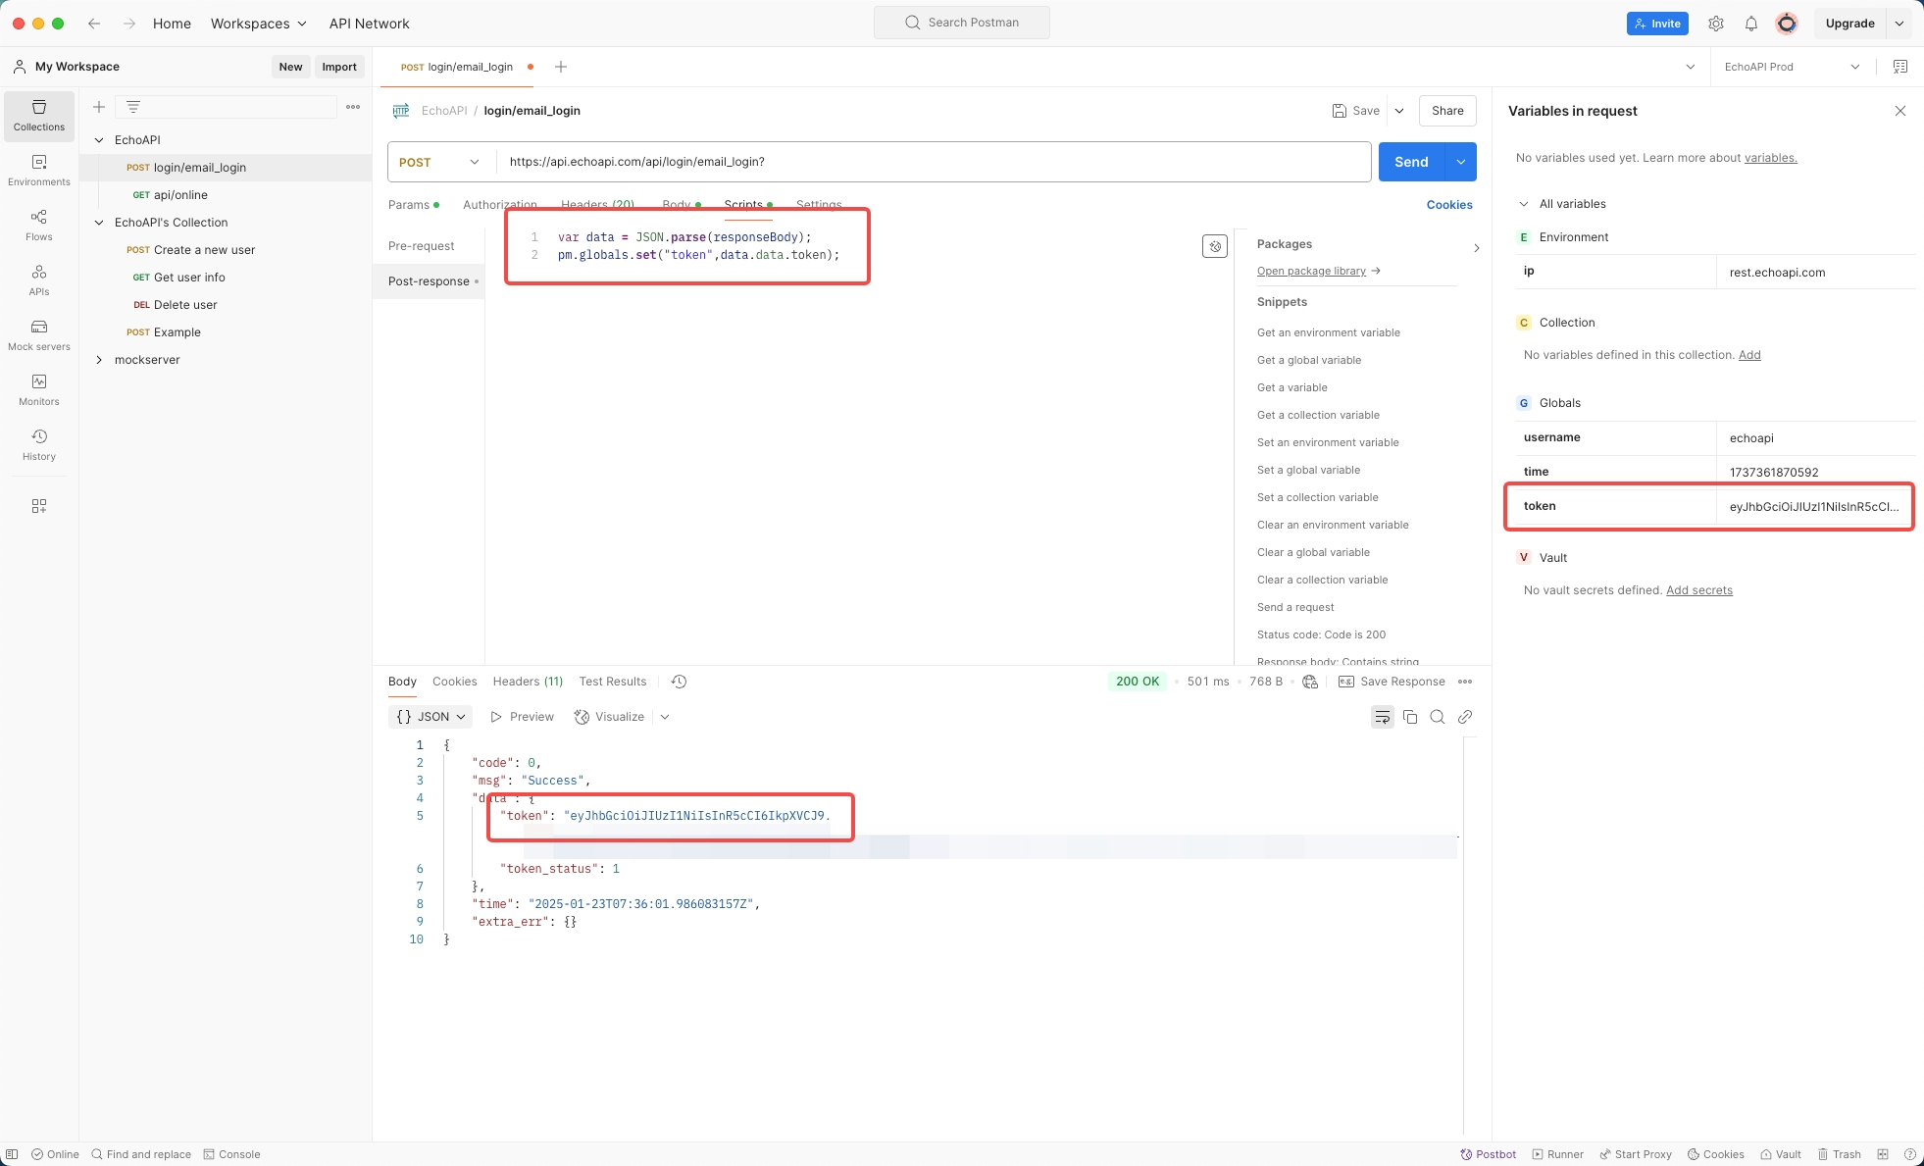Switch to the Post-response script tab

429,281
